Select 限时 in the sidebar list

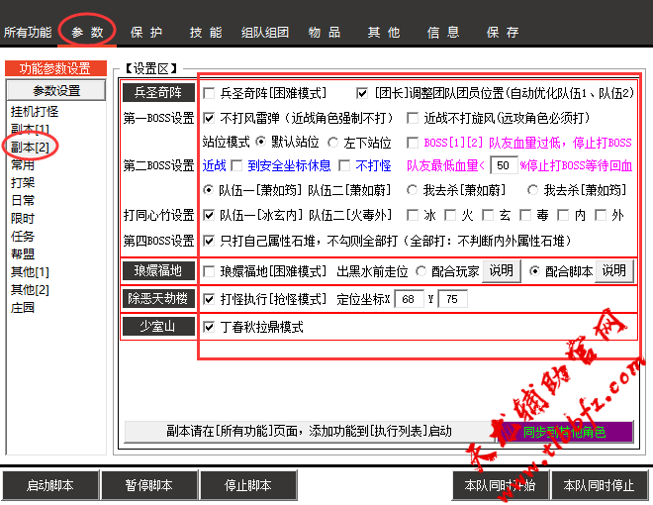pos(23,218)
